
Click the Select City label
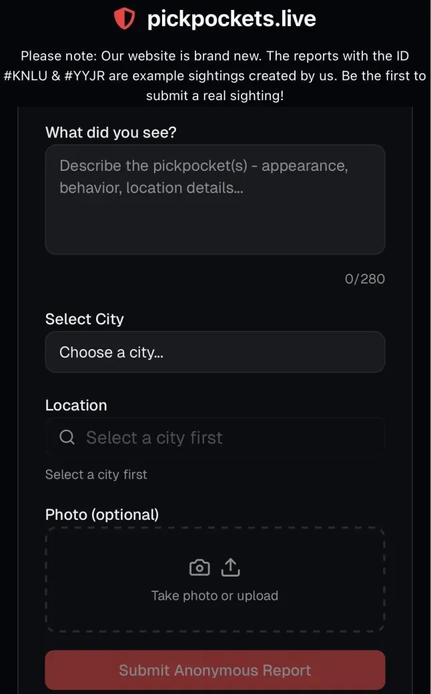coord(85,319)
